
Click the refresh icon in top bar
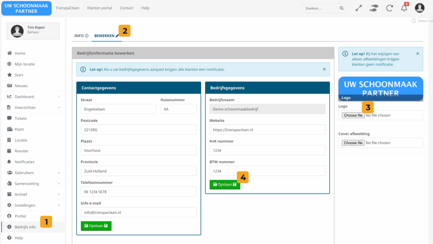(x=389, y=8)
